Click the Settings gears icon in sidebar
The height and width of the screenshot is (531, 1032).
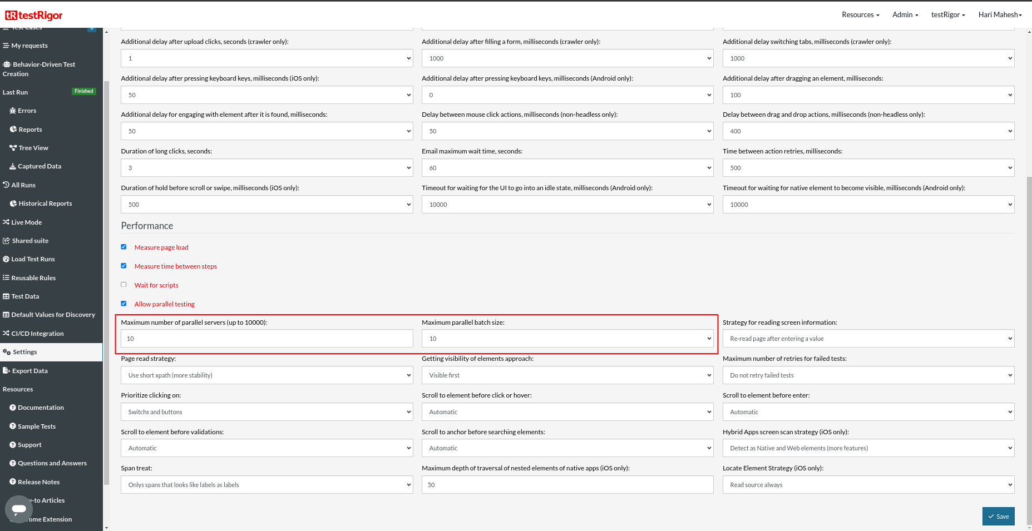tap(7, 352)
